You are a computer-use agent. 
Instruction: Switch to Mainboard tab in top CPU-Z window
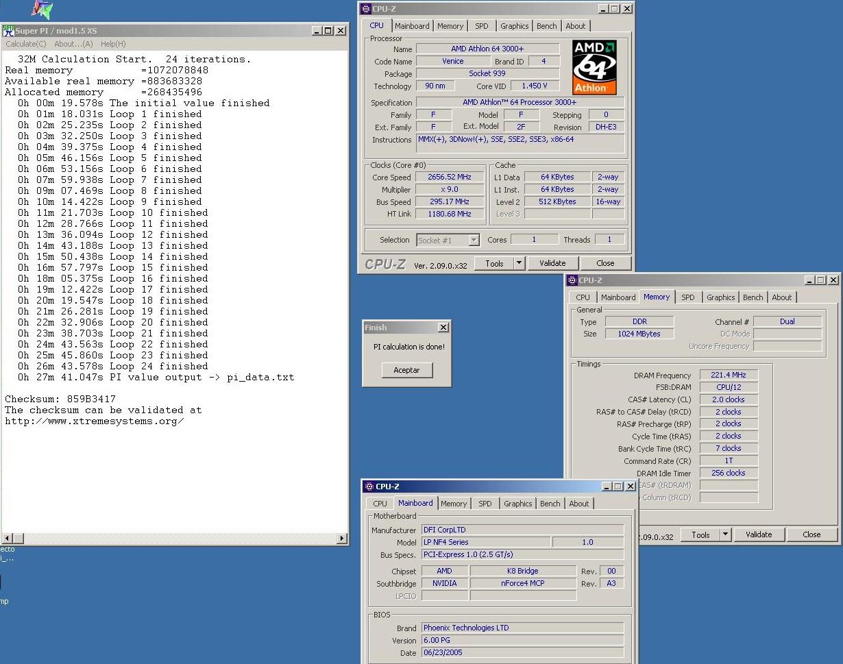pos(412,26)
